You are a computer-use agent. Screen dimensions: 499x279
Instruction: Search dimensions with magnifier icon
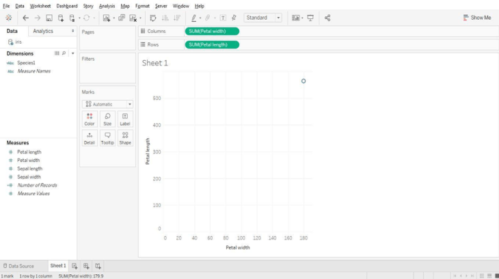pos(64,53)
